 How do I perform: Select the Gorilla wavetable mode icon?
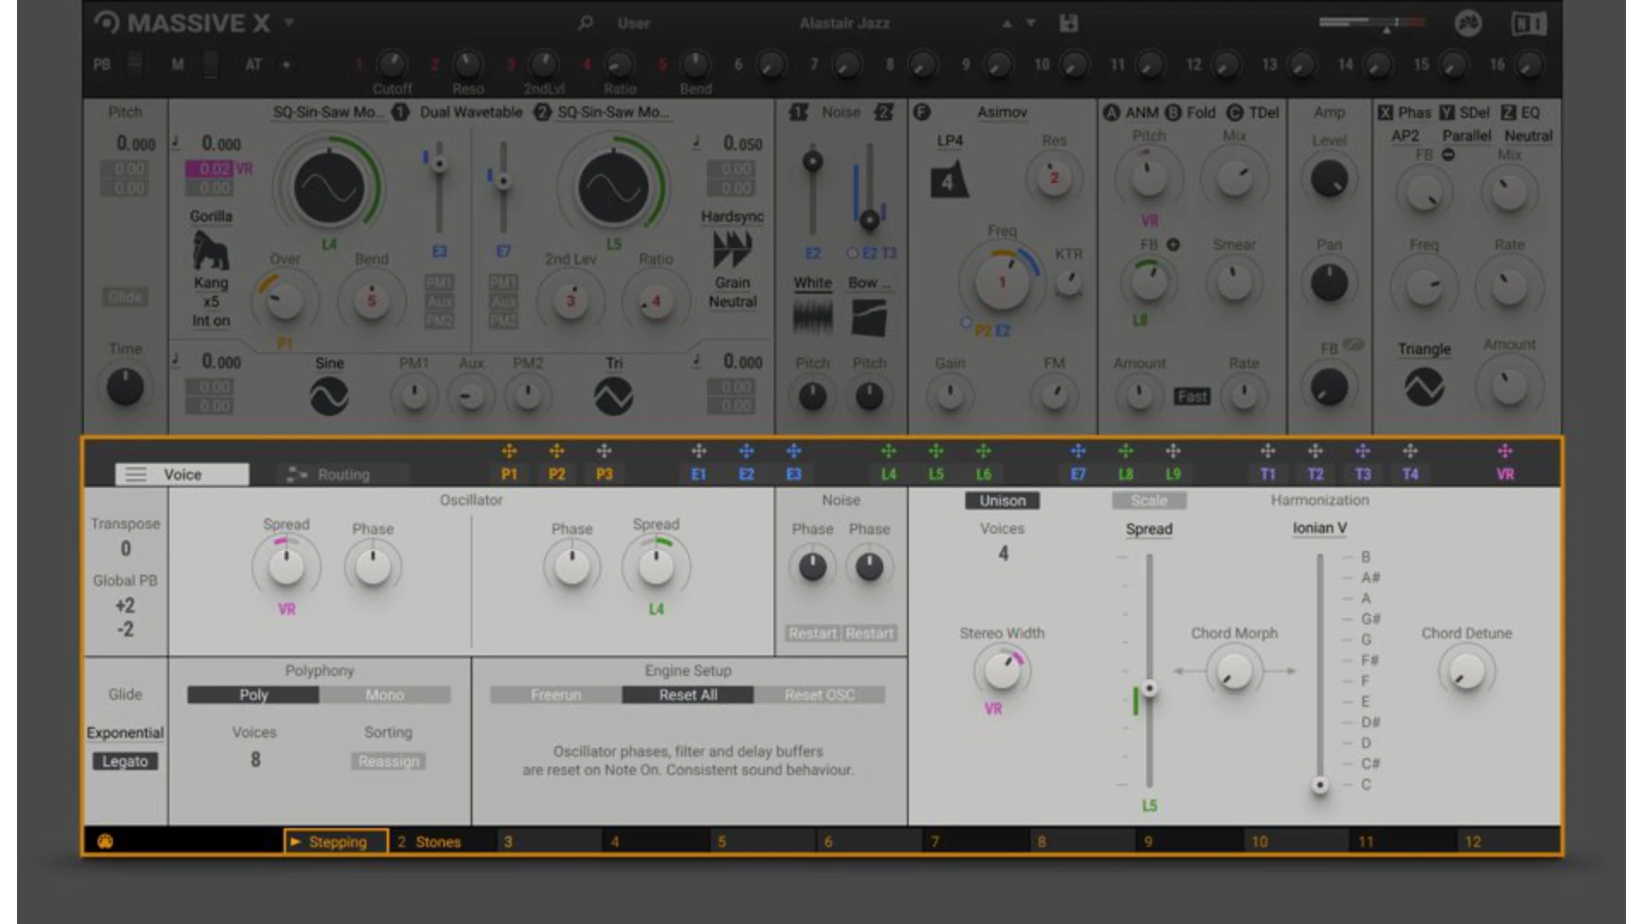click(211, 251)
